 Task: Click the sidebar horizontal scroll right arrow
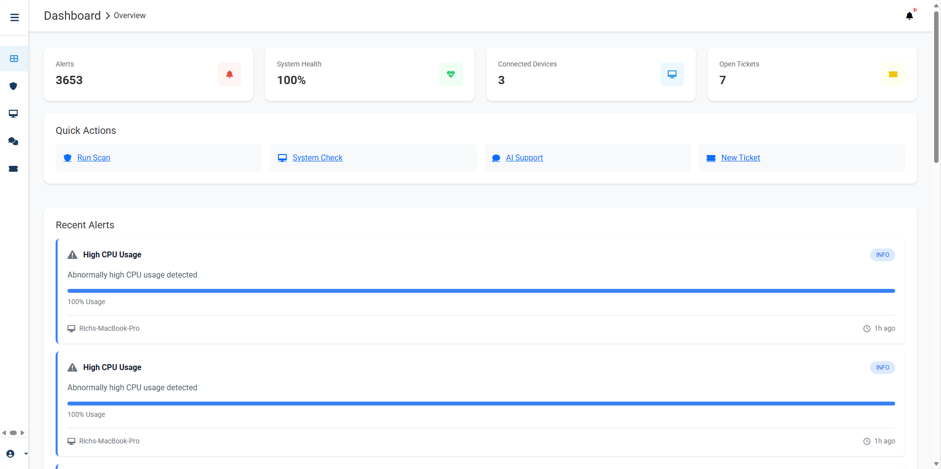pos(22,433)
